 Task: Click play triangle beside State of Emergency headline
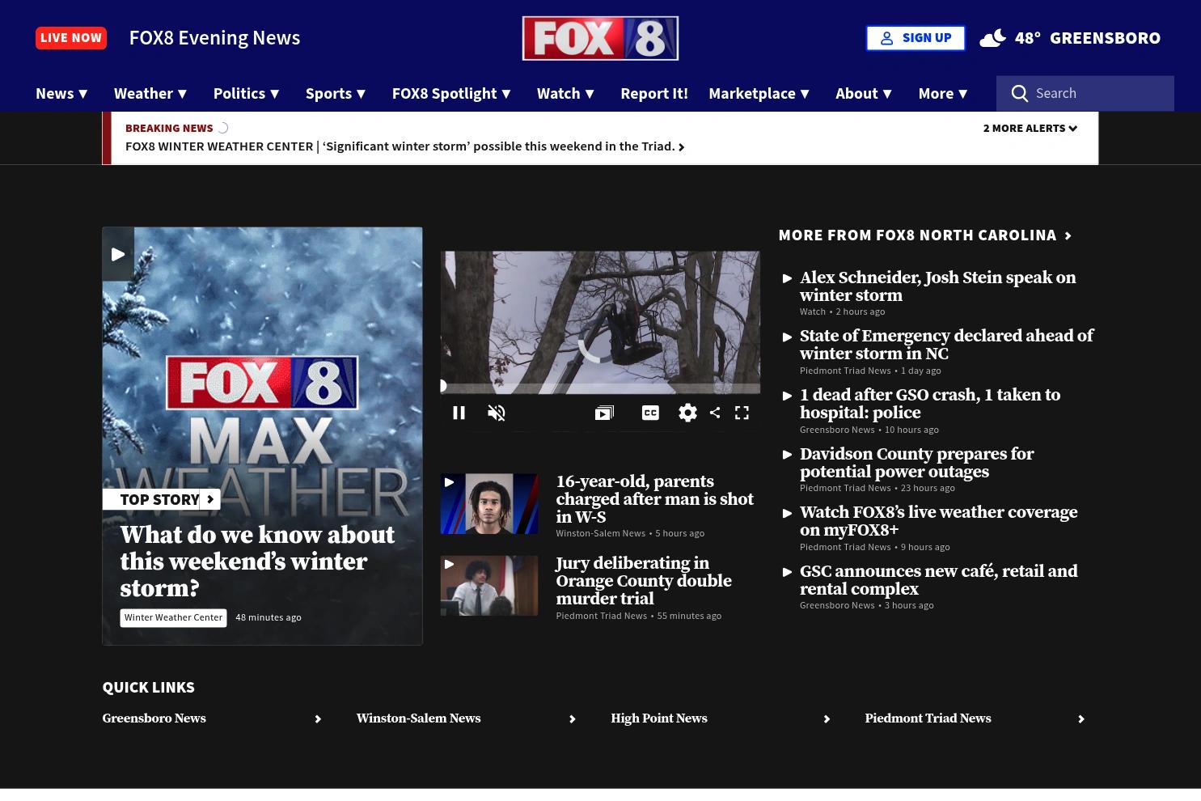tap(788, 337)
